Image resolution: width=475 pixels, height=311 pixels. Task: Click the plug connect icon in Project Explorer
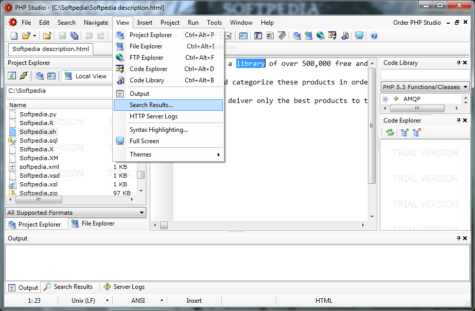click(23, 76)
